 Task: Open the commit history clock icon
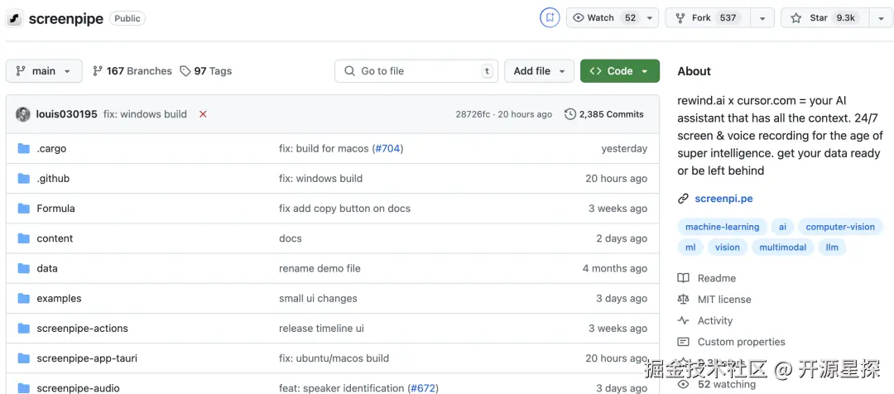[570, 114]
